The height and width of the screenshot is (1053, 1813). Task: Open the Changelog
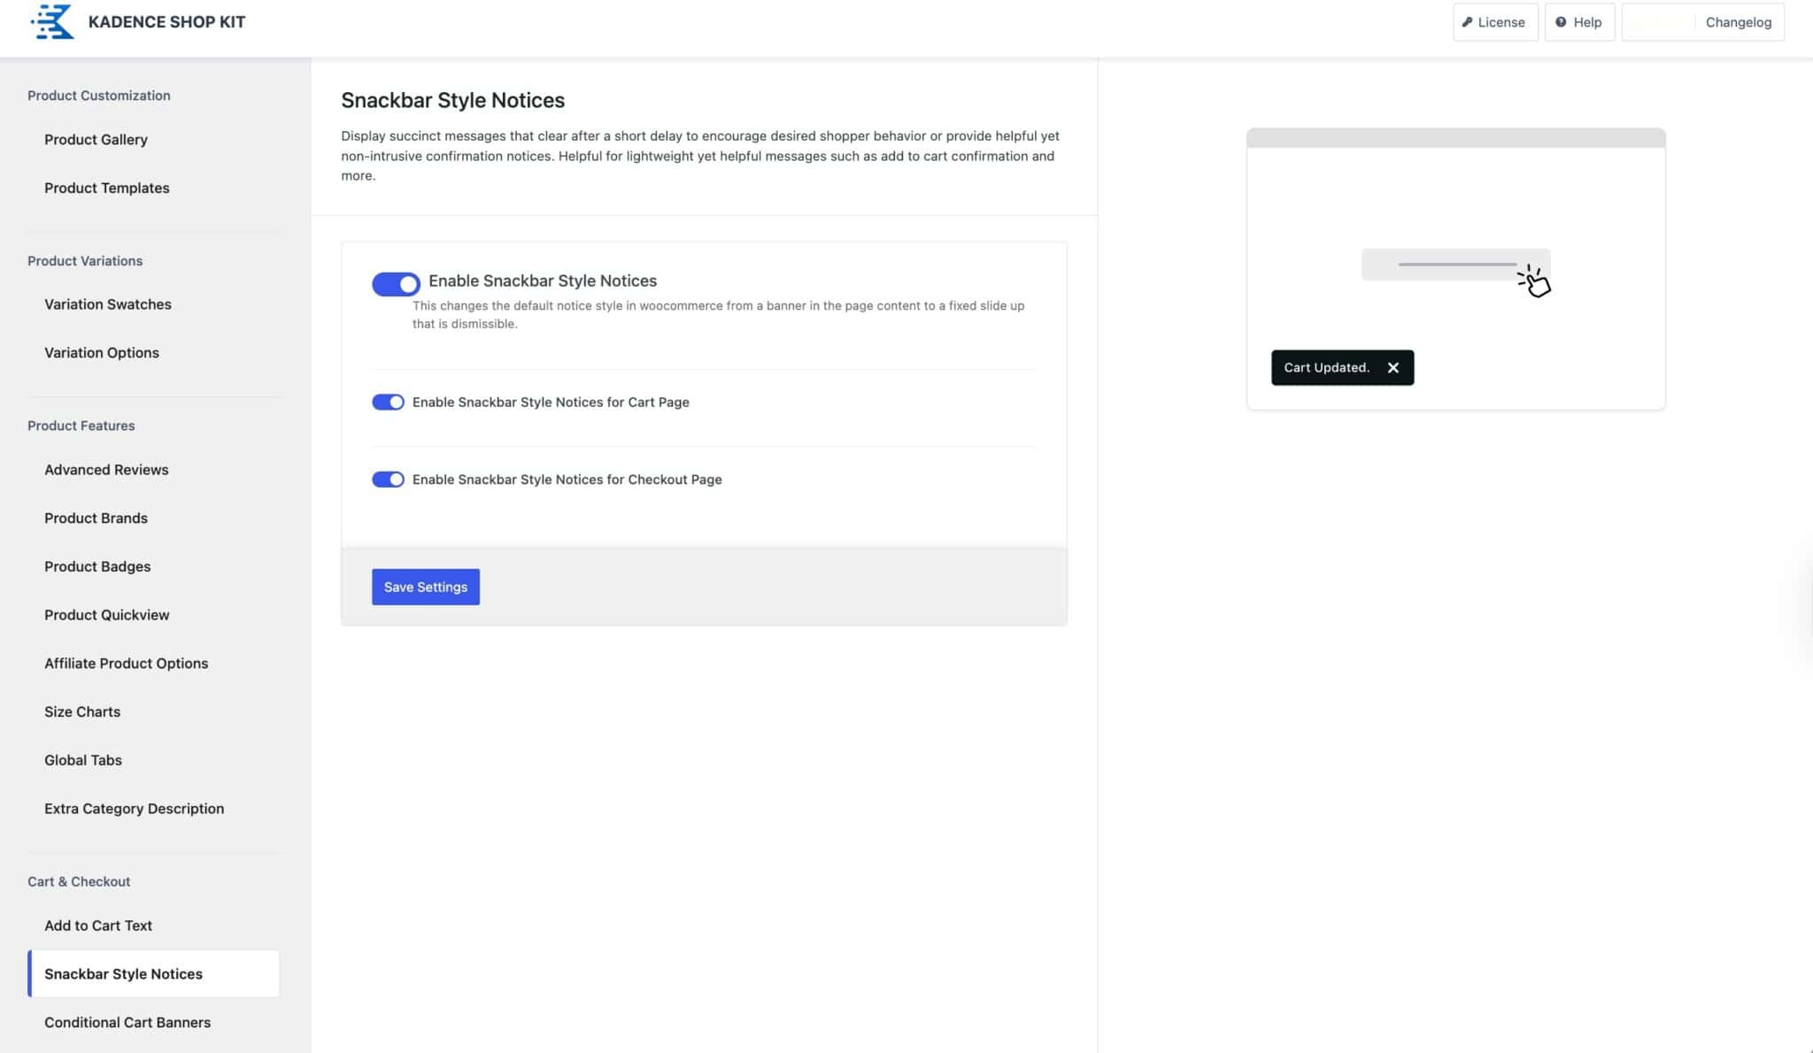(x=1738, y=21)
